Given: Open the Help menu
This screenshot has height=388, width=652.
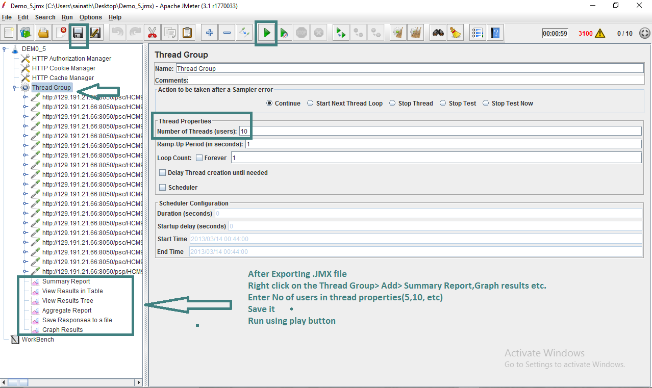Looking at the screenshot, I should pos(115,17).
